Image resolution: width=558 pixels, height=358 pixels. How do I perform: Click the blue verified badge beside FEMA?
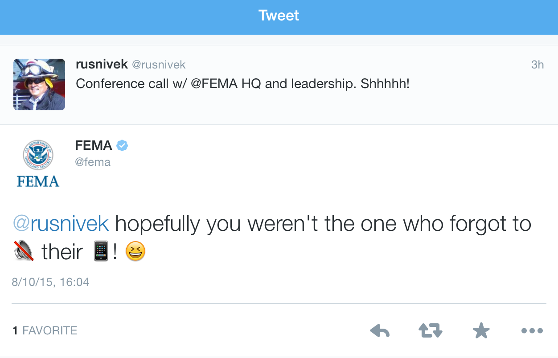pyautogui.click(x=122, y=145)
